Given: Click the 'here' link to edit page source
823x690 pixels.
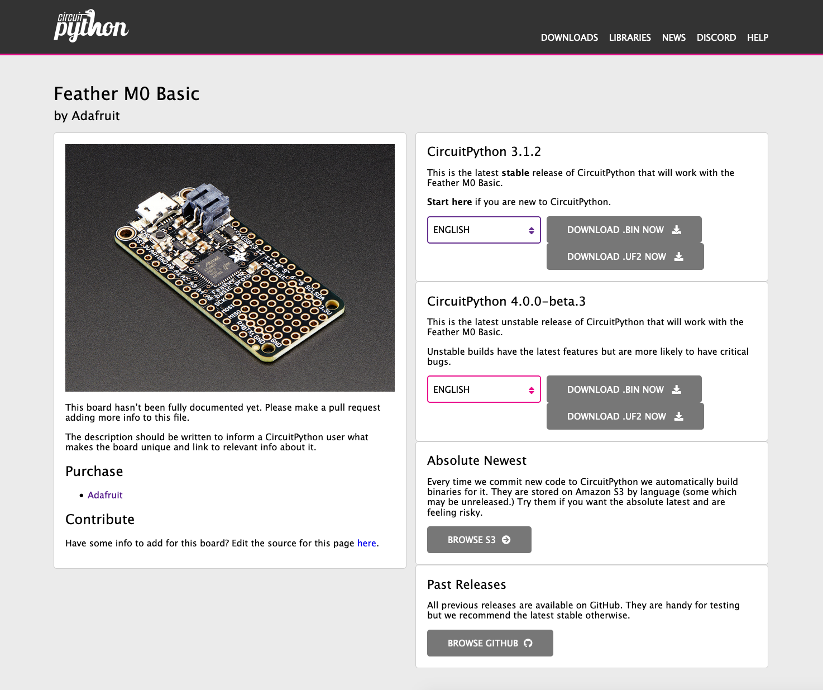Looking at the screenshot, I should [367, 543].
